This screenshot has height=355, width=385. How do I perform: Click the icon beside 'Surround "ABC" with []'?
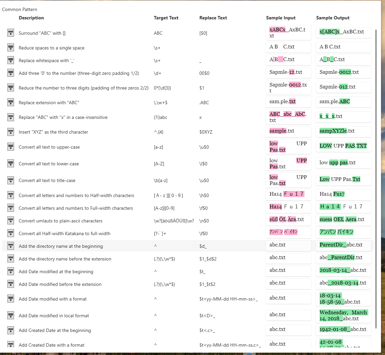coord(11,33)
